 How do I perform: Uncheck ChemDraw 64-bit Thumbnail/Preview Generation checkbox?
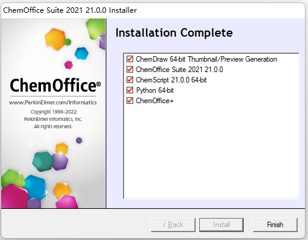(130, 59)
